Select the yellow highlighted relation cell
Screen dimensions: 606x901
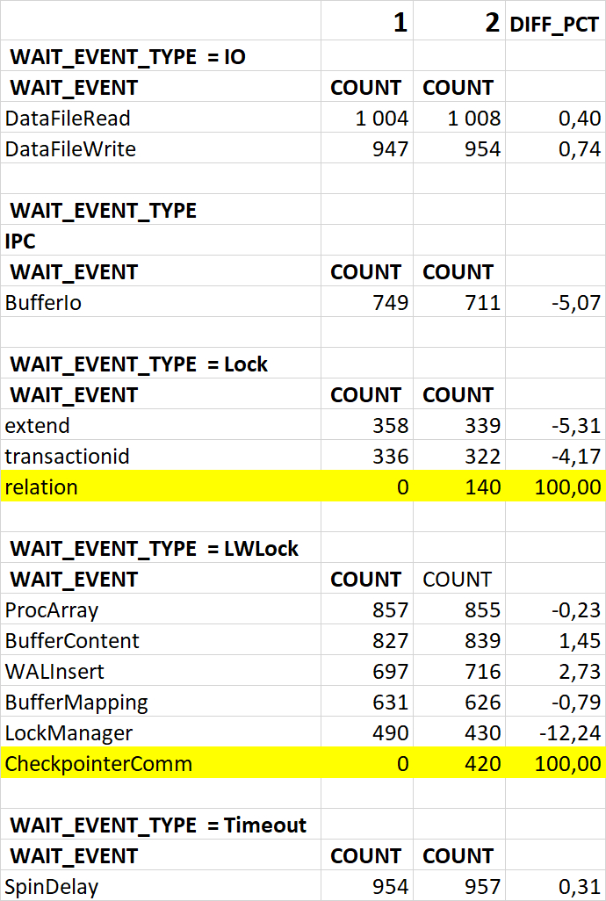tap(41, 487)
